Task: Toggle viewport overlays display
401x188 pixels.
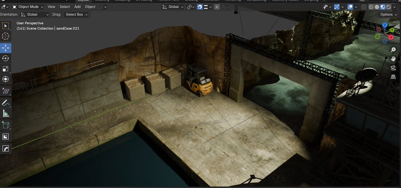Action: (350, 7)
